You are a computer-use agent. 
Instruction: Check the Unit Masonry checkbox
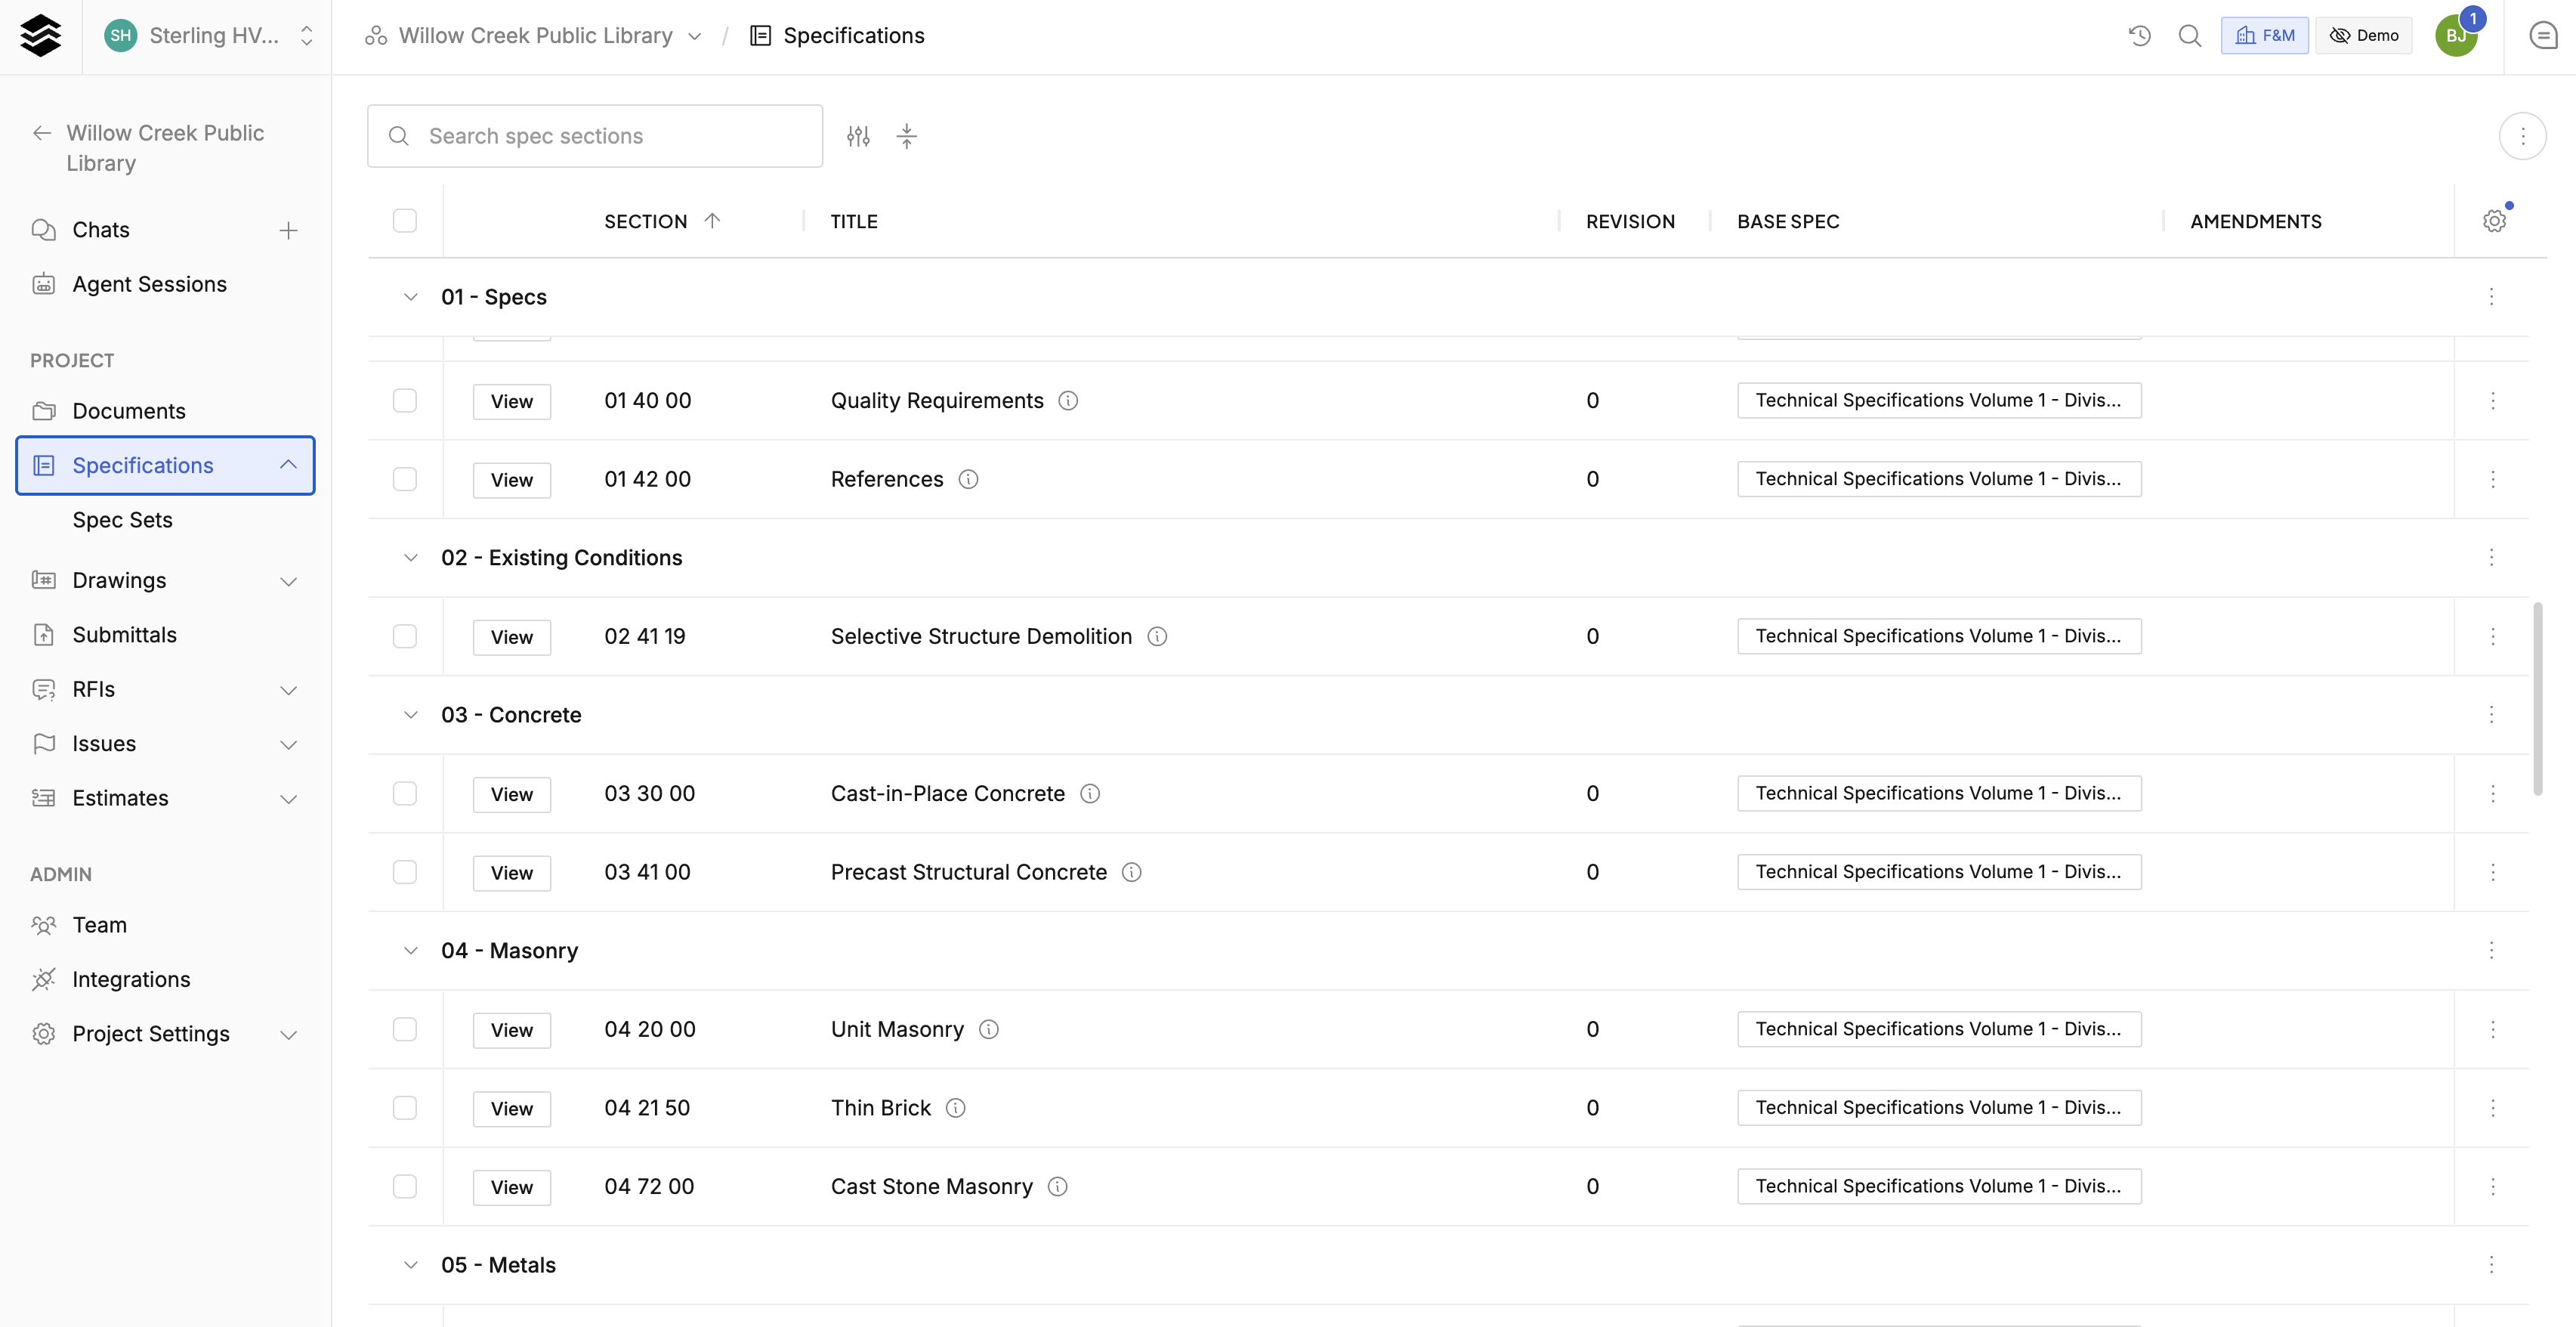point(404,1030)
